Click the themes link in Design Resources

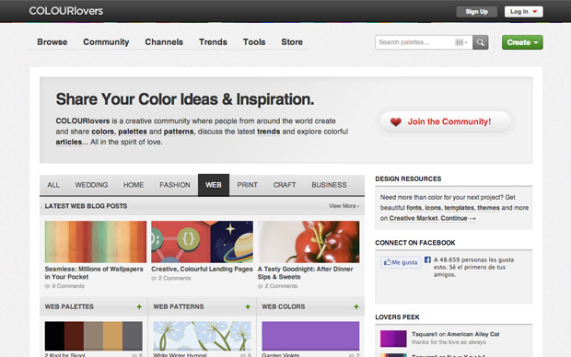click(488, 208)
